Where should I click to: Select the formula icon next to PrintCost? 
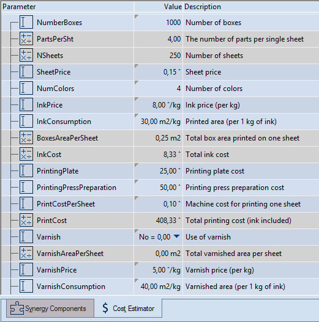(26, 220)
